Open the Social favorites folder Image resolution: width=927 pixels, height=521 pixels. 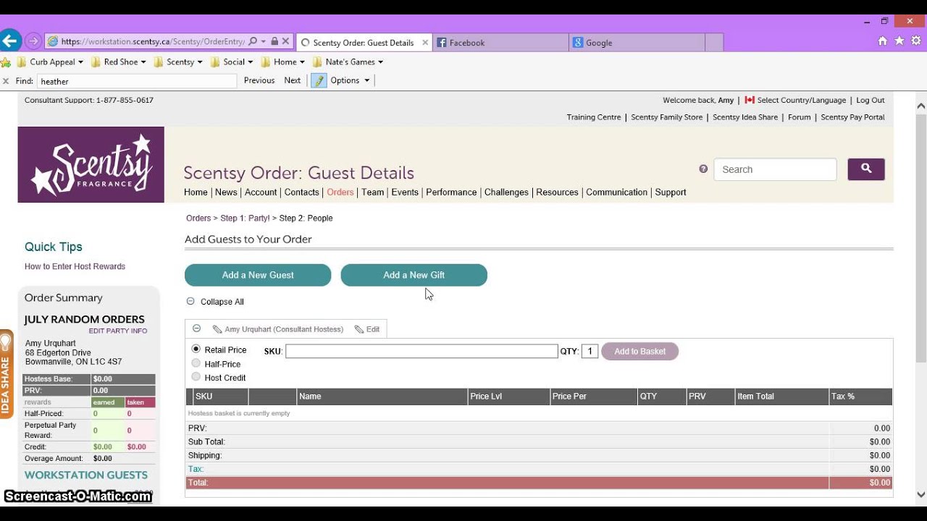tap(232, 62)
